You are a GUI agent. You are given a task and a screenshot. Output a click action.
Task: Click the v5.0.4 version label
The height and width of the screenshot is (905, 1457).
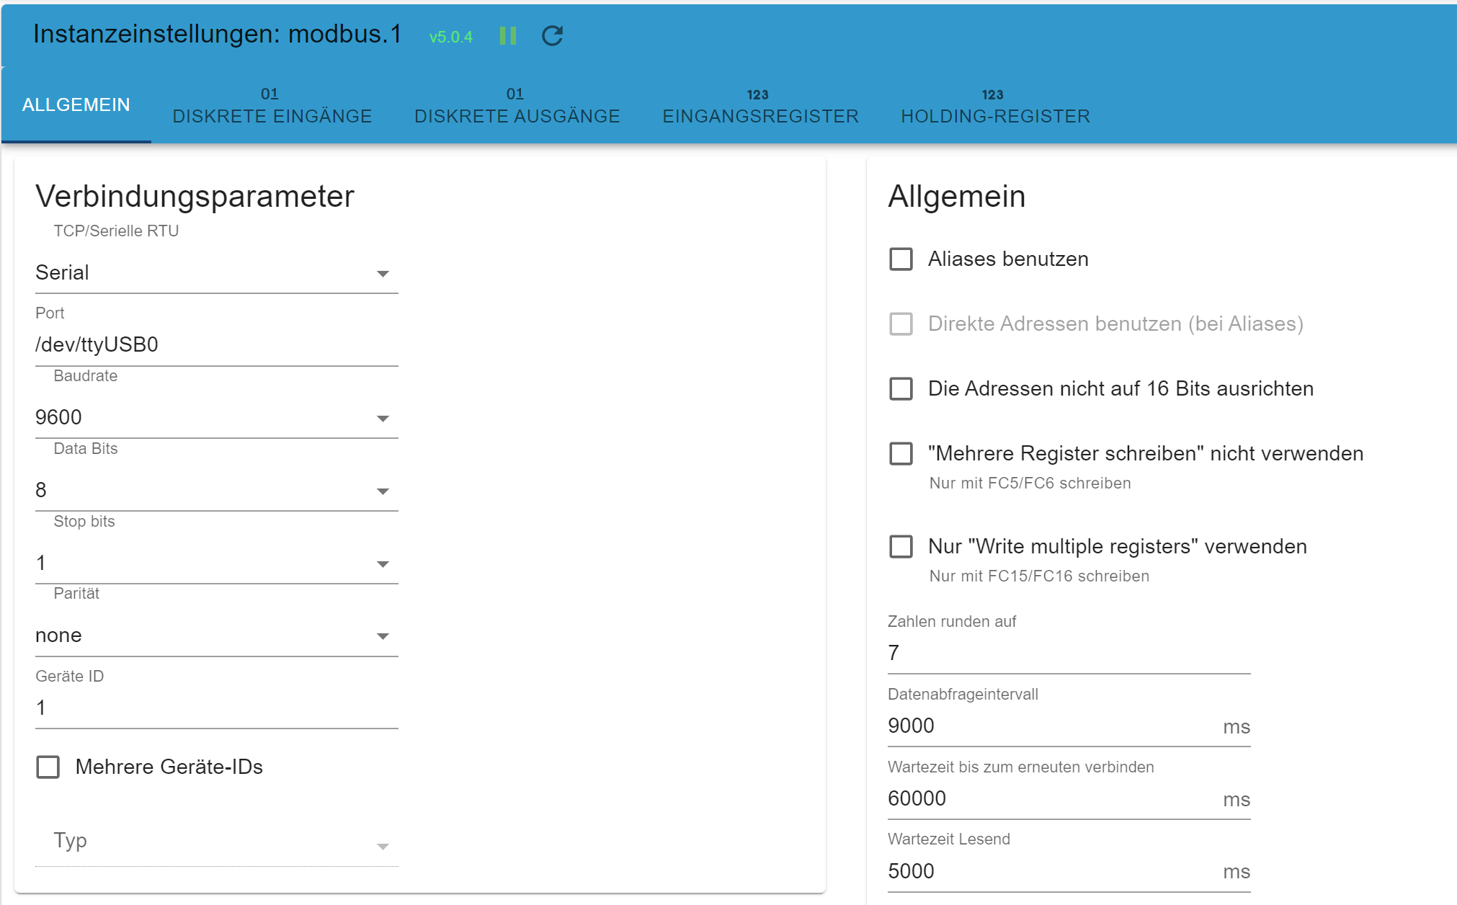[450, 37]
